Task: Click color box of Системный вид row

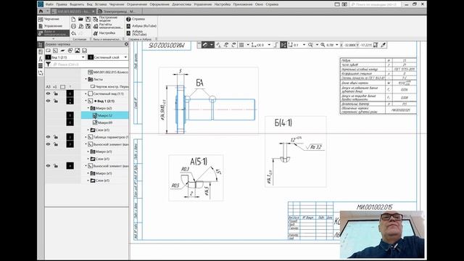Action: (x=70, y=94)
